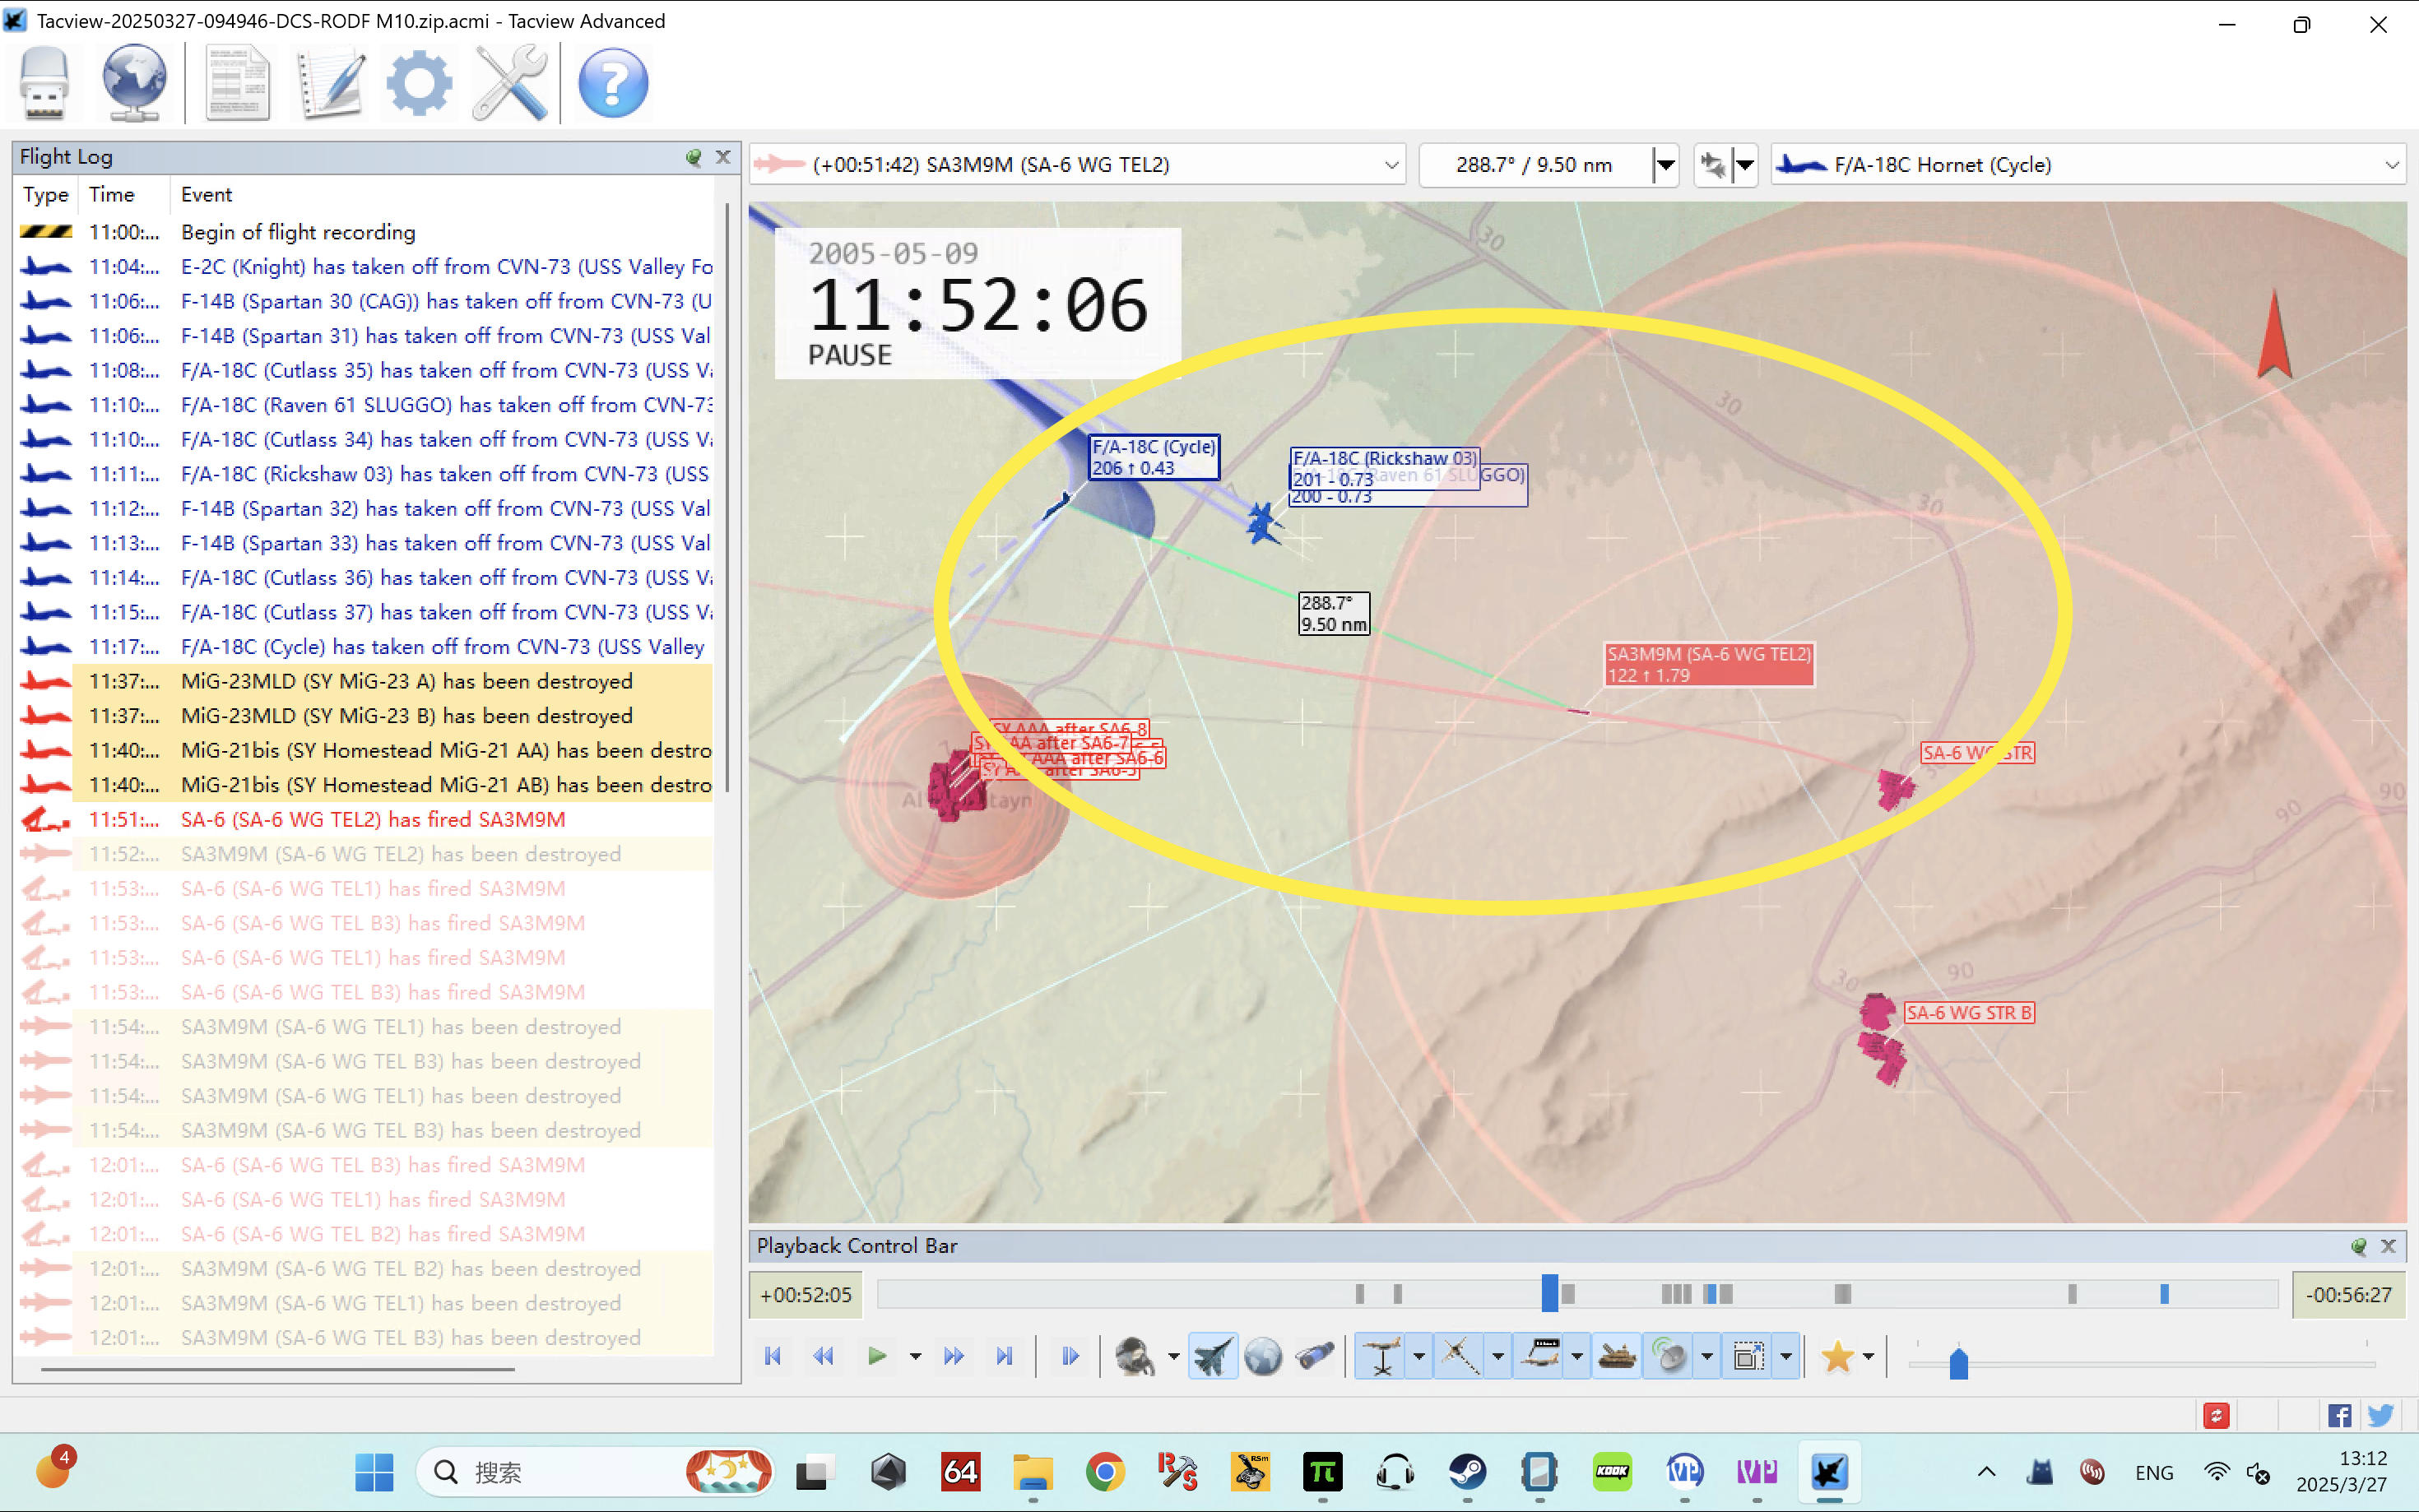
Task: Jump to end of the recording
Action: coord(1005,1356)
